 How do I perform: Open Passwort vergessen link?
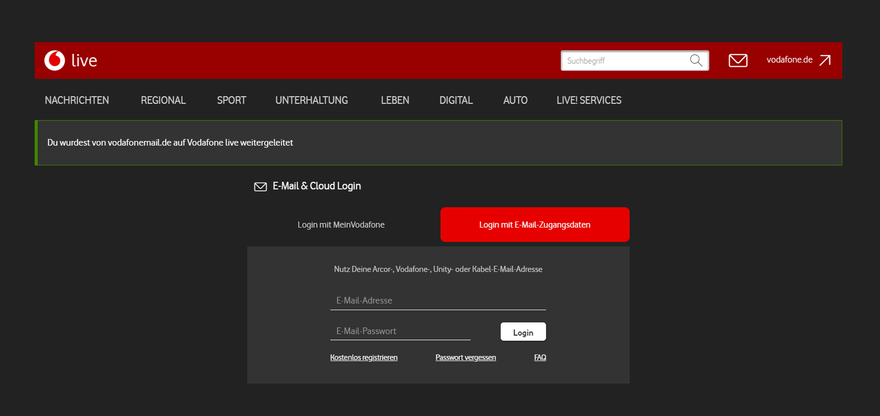(x=466, y=357)
